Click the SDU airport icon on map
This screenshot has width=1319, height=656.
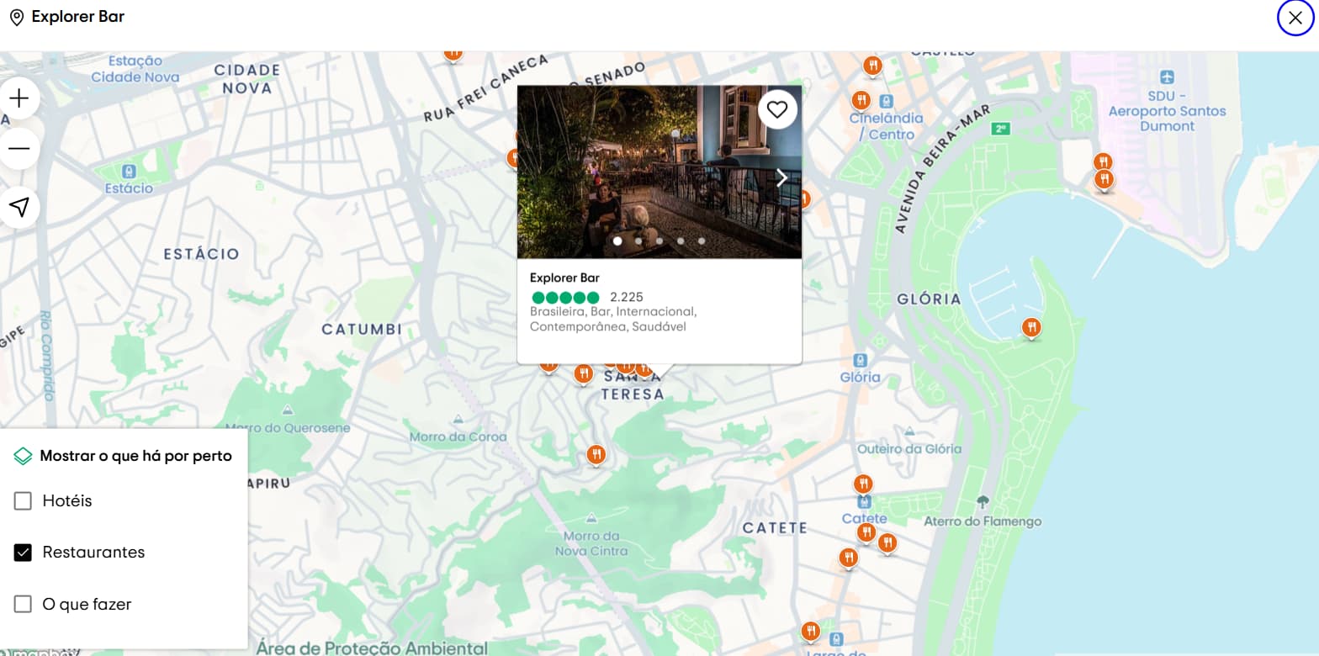tap(1166, 77)
